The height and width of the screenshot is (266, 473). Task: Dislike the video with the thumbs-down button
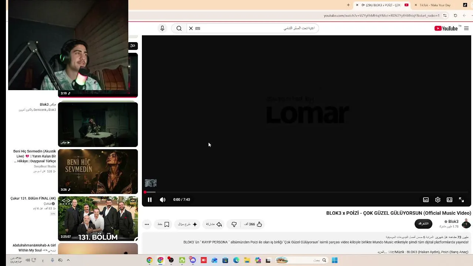click(234, 224)
